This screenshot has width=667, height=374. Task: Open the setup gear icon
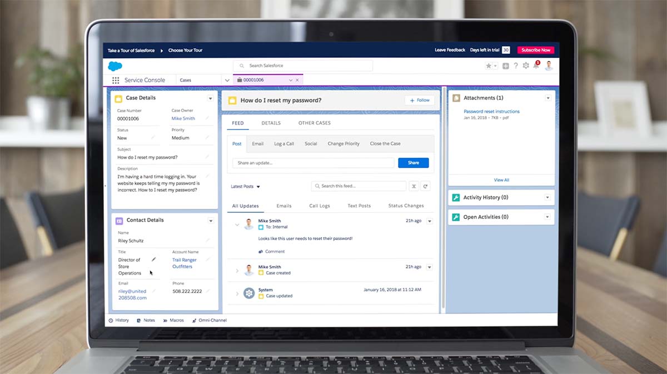[x=526, y=66]
